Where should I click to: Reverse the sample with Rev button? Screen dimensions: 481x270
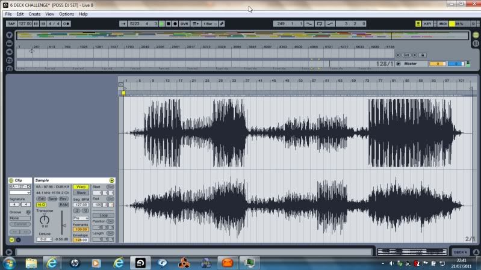tap(63, 198)
